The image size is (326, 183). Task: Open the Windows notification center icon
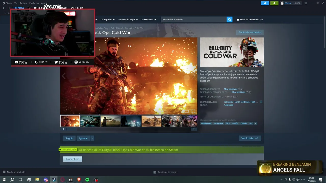click(321, 180)
